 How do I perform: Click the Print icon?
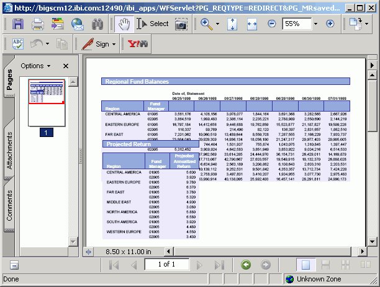click(x=37, y=24)
